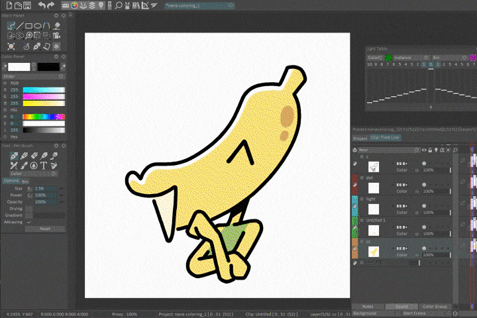Save the project with the floppy disk icon
Viewport: 477px width, 318px height.
pos(27,5)
